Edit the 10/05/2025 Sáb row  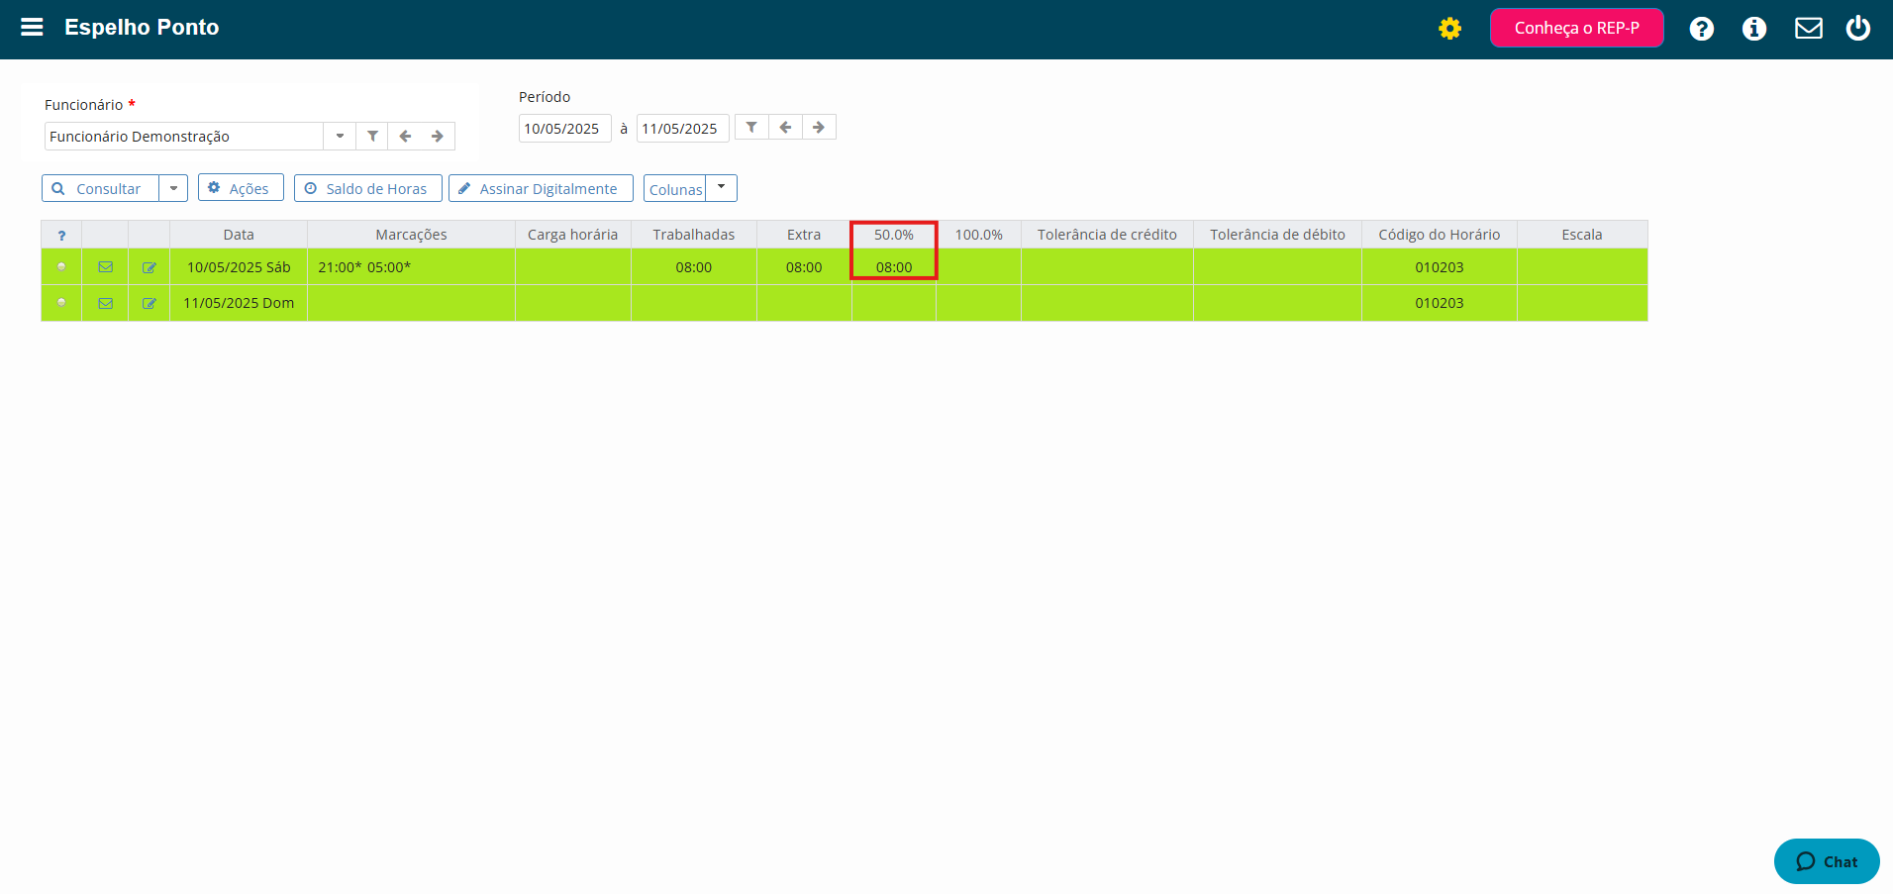pos(149,267)
